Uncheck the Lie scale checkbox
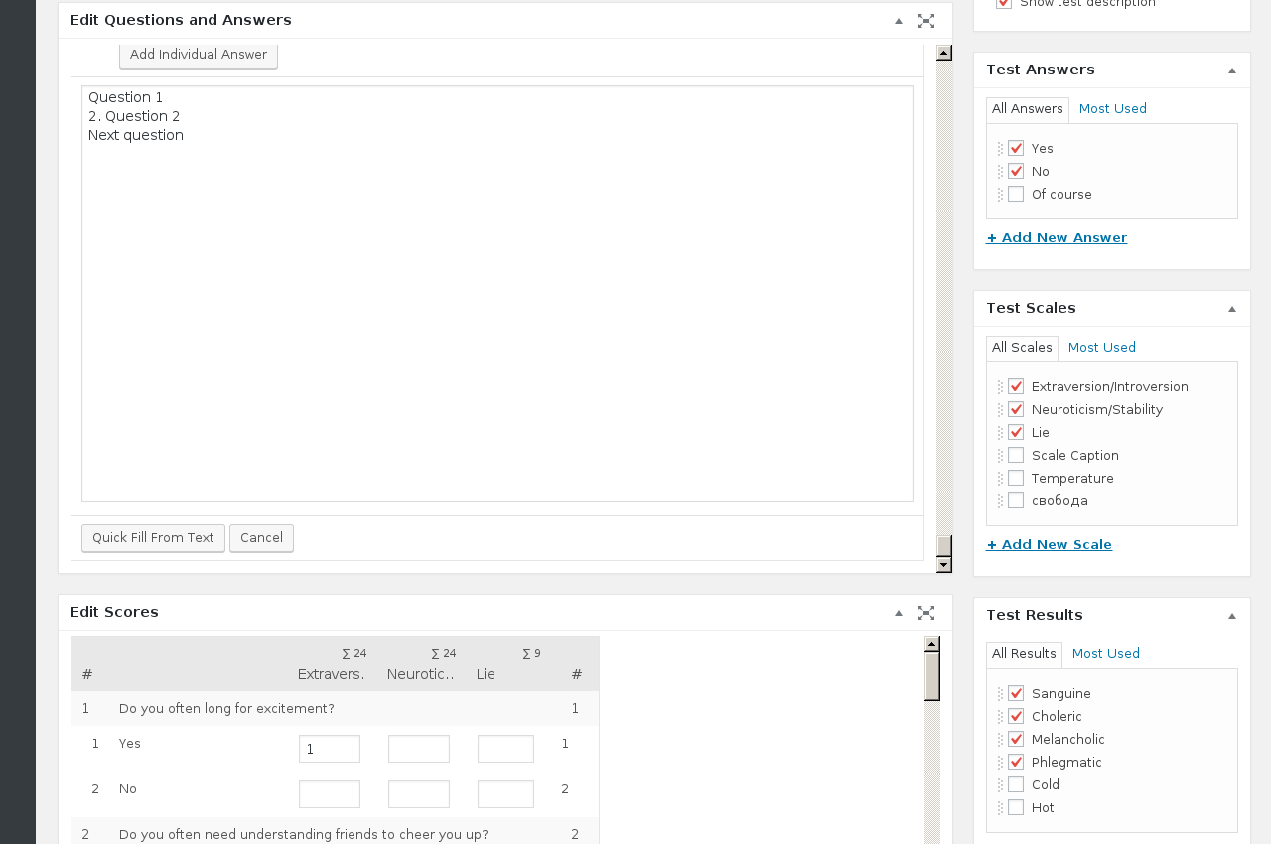Screen dimensions: 1271x844 pos(1016,432)
